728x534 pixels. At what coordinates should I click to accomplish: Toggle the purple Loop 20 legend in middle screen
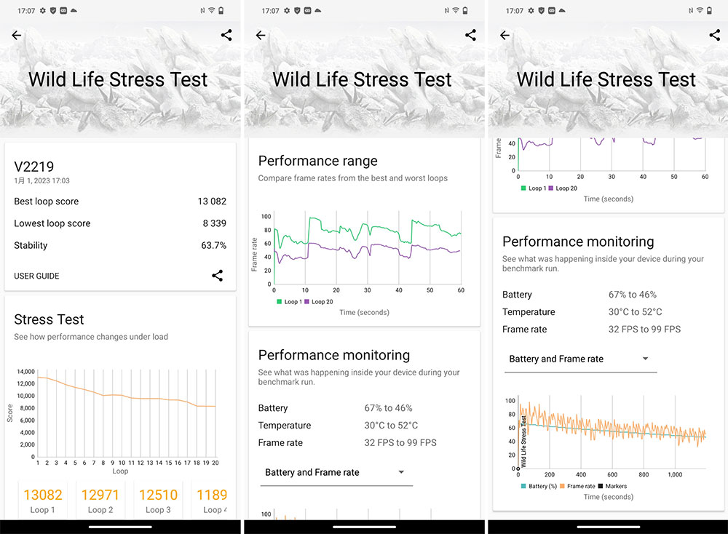point(319,302)
